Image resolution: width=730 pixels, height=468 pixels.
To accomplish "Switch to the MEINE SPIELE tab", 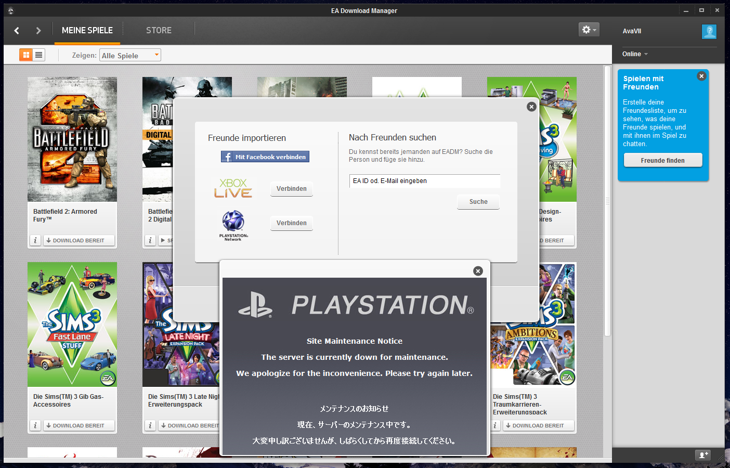I will tap(87, 30).
